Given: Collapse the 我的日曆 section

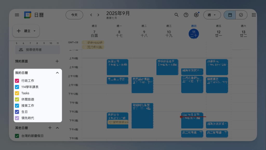Looking at the screenshot, I should 57,73.
